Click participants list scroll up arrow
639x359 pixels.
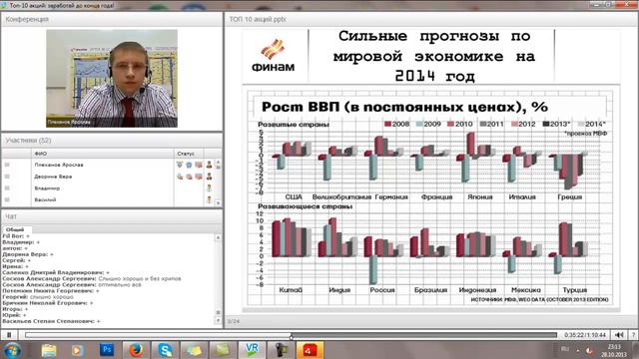218,163
